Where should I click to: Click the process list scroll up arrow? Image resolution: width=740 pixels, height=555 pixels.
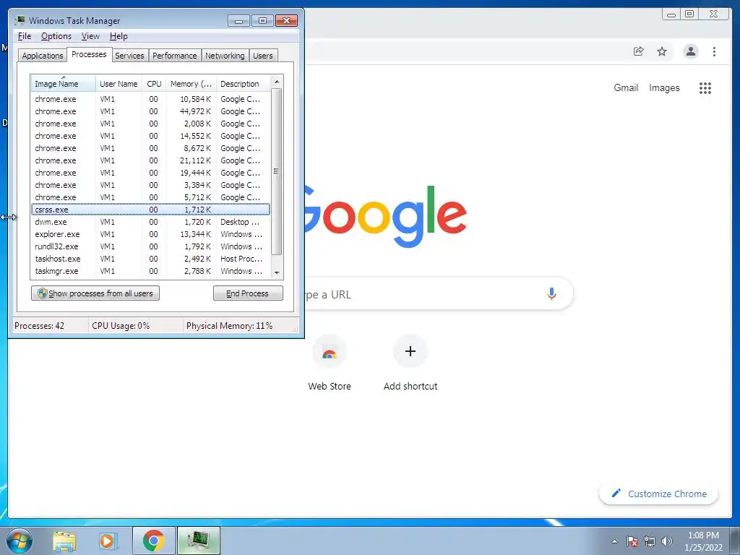277,82
